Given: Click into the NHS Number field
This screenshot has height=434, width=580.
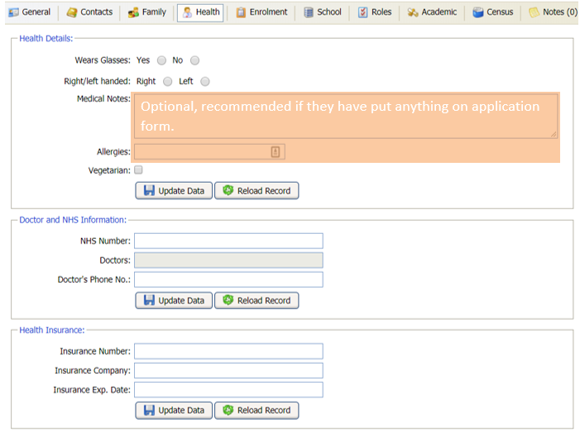Looking at the screenshot, I should pyautogui.click(x=228, y=241).
